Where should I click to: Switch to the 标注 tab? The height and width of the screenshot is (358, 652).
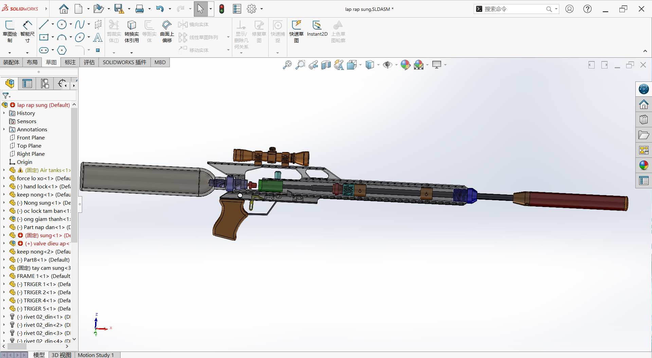pyautogui.click(x=70, y=62)
